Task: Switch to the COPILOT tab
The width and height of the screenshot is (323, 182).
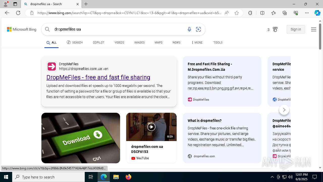Action: [99, 42]
